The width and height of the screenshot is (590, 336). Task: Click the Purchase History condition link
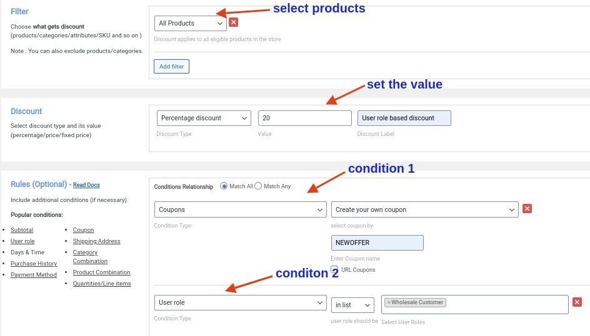(34, 264)
